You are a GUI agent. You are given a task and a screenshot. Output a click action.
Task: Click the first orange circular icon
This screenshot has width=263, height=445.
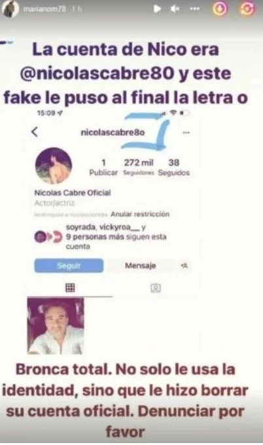(220, 9)
